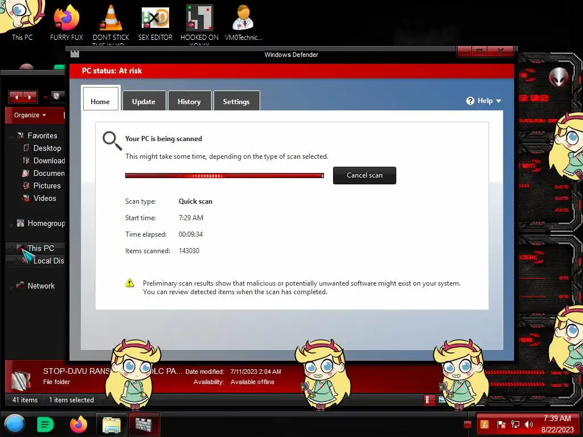Screen dimensions: 583x437
Task: Click the network tray icon
Action: click(x=515, y=424)
